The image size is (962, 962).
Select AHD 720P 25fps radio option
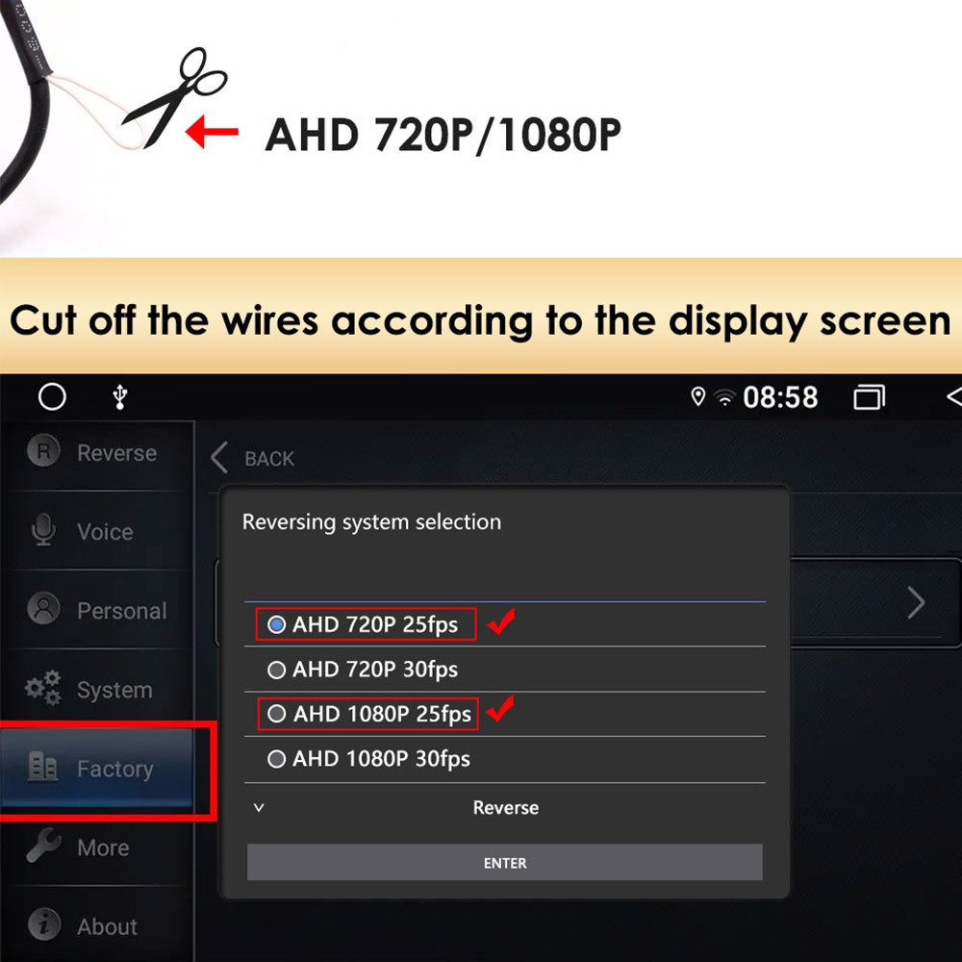pos(276,624)
